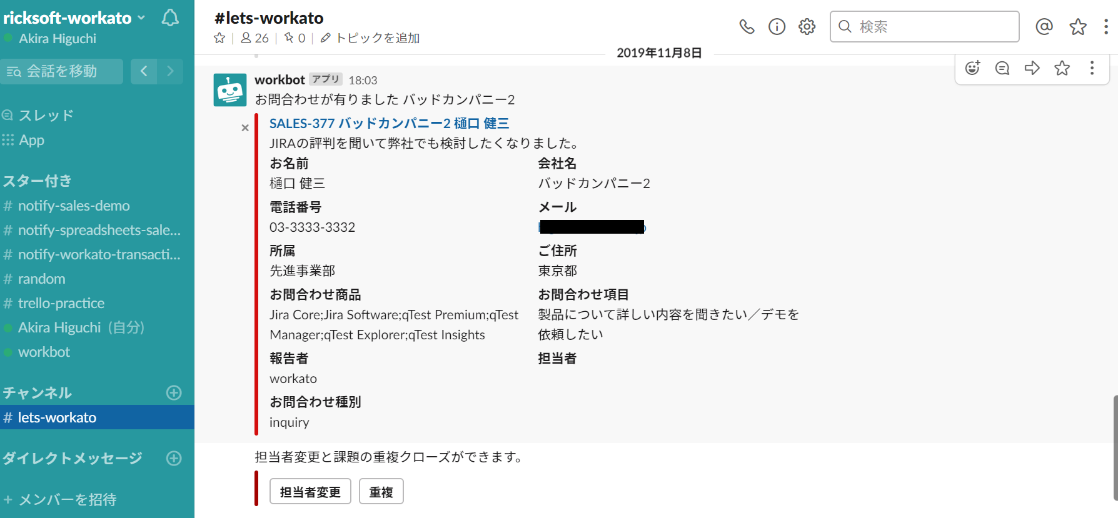Screen dimensions: 1118x518
Task: Show mentions and reactions with @ icon
Action: tap(1044, 26)
